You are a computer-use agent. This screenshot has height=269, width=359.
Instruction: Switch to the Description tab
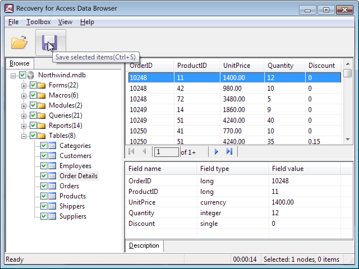pyautogui.click(x=144, y=245)
